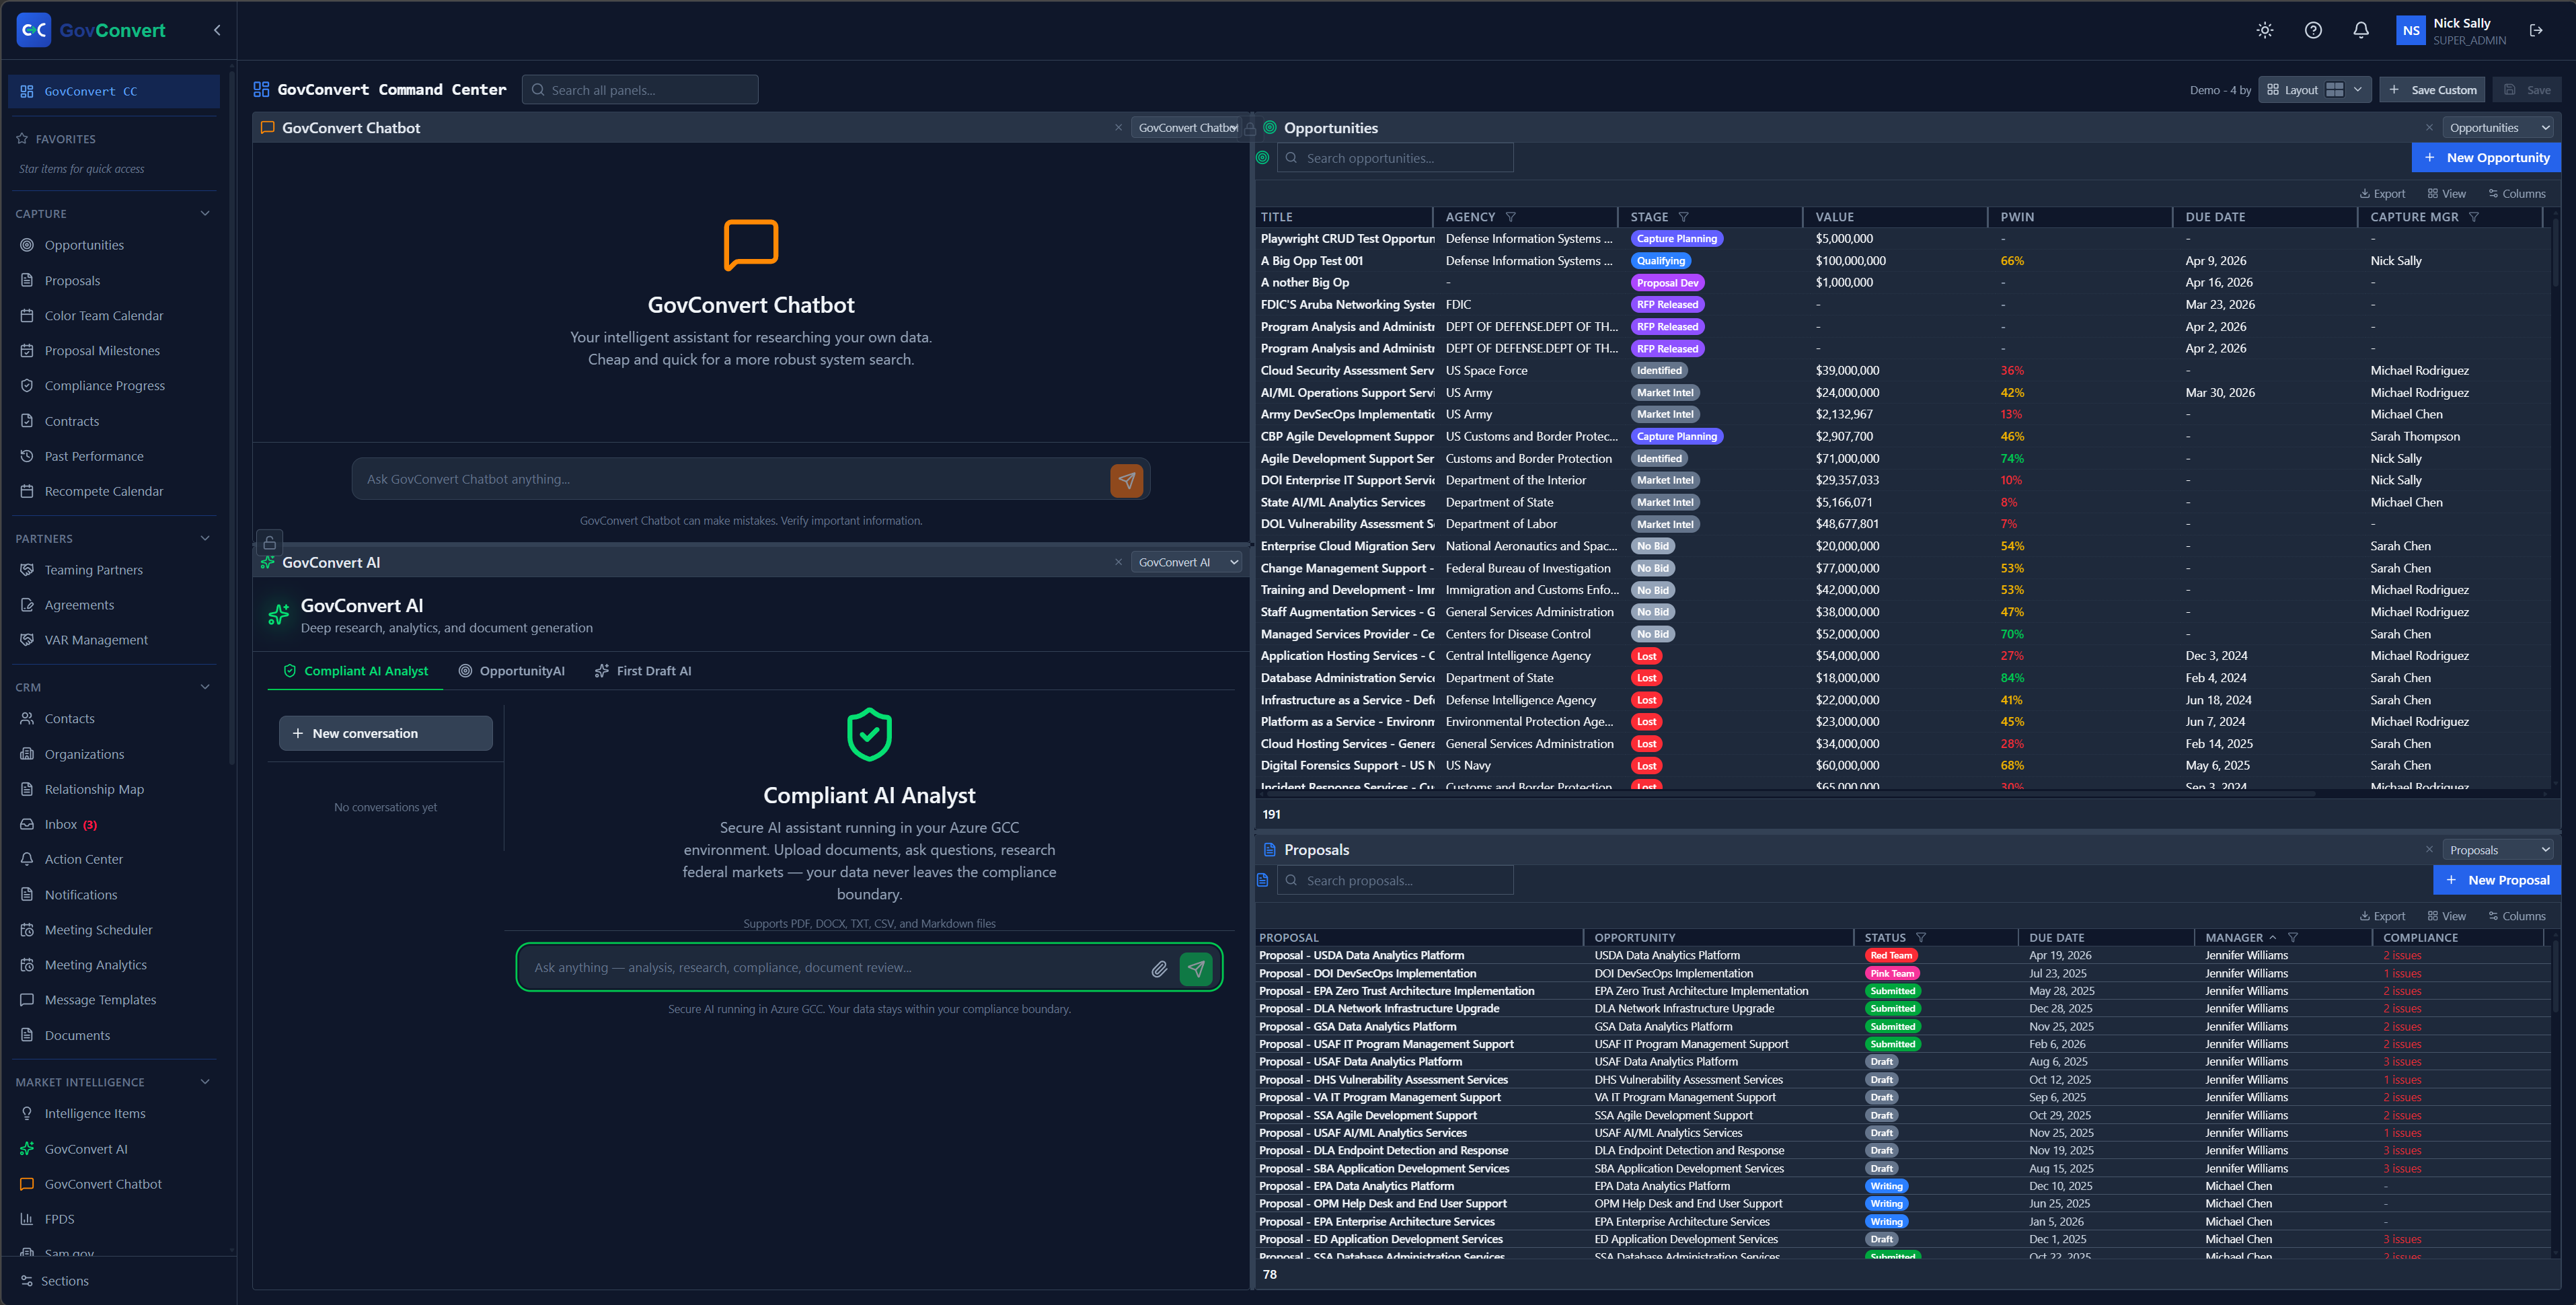Open the Layout dropdown
Image resolution: width=2576 pixels, height=1305 pixels.
pyautogui.click(x=2315, y=90)
